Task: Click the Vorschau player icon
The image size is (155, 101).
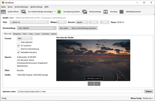Action: [x=106, y=12]
